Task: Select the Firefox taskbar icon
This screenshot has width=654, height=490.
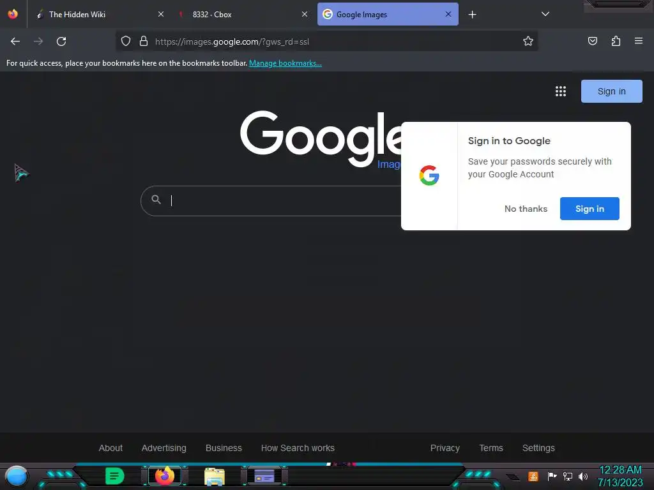Action: [x=165, y=476]
